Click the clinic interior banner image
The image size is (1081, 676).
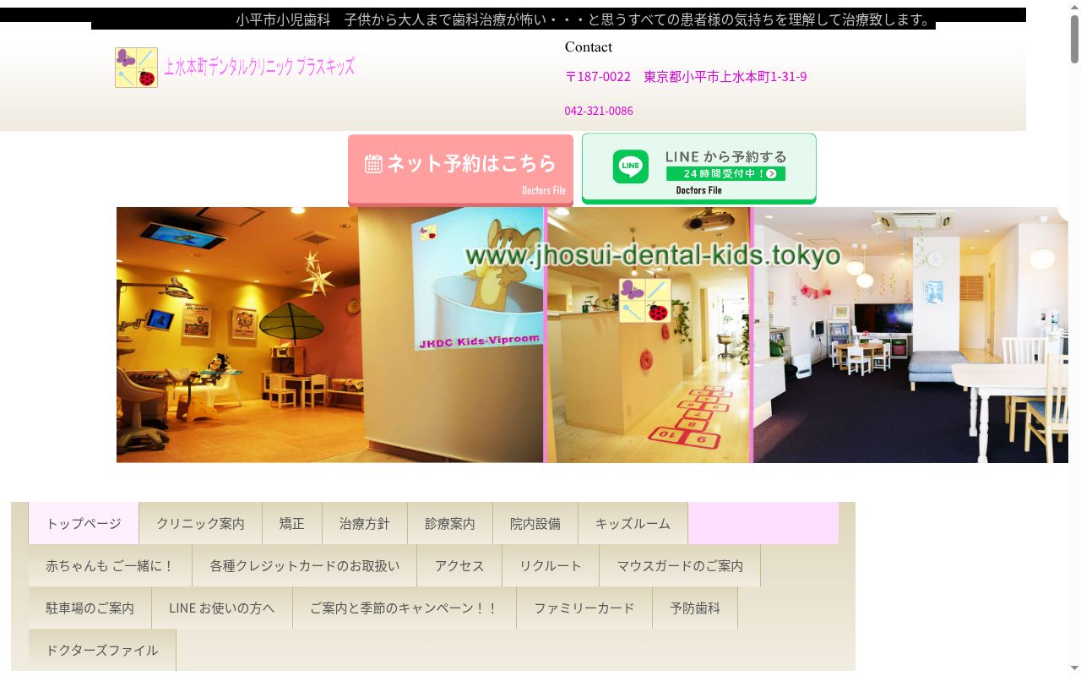point(592,335)
